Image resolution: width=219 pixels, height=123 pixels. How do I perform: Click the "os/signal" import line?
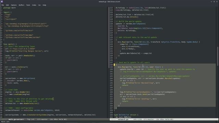(11, 19)
